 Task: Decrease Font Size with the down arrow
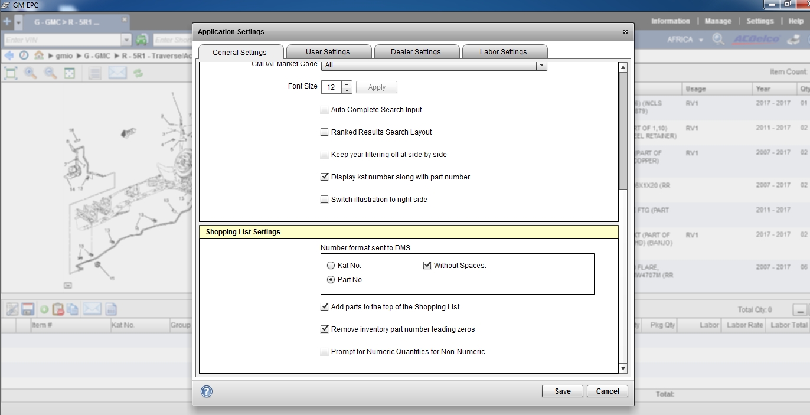click(347, 90)
